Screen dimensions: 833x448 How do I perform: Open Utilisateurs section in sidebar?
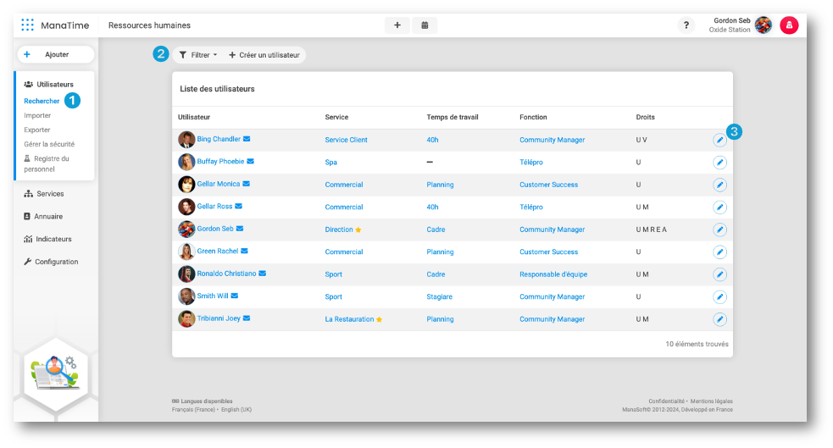pos(49,84)
